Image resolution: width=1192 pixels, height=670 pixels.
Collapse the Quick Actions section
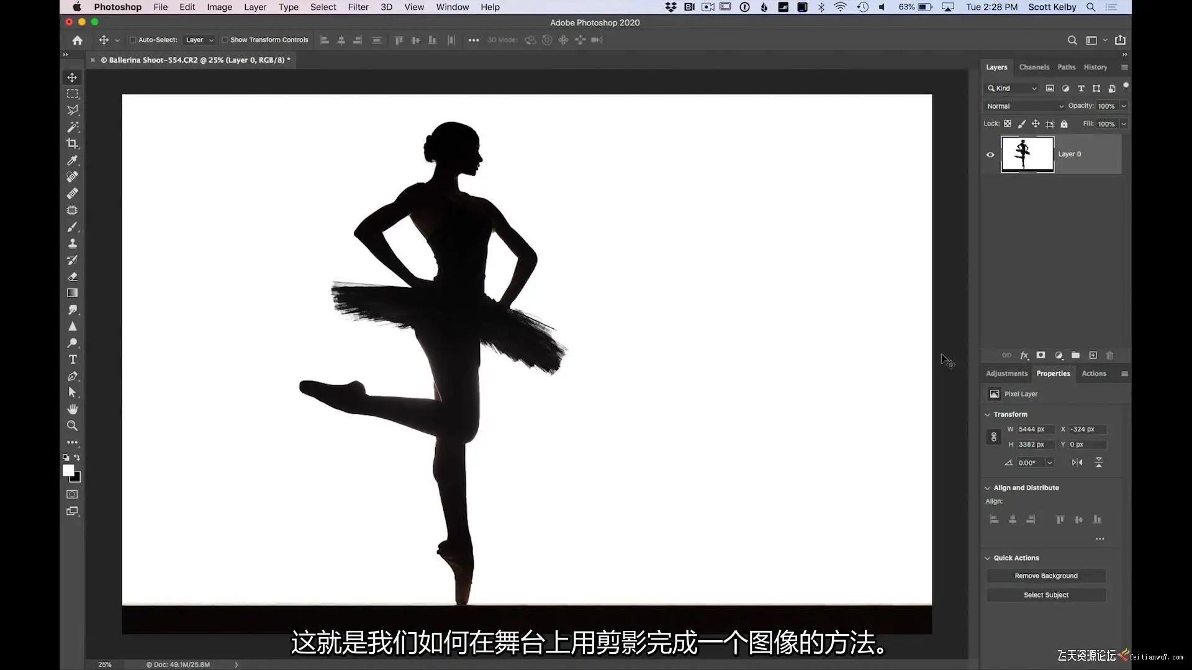point(988,558)
